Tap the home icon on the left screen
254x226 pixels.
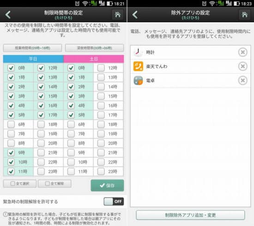[118, 15]
